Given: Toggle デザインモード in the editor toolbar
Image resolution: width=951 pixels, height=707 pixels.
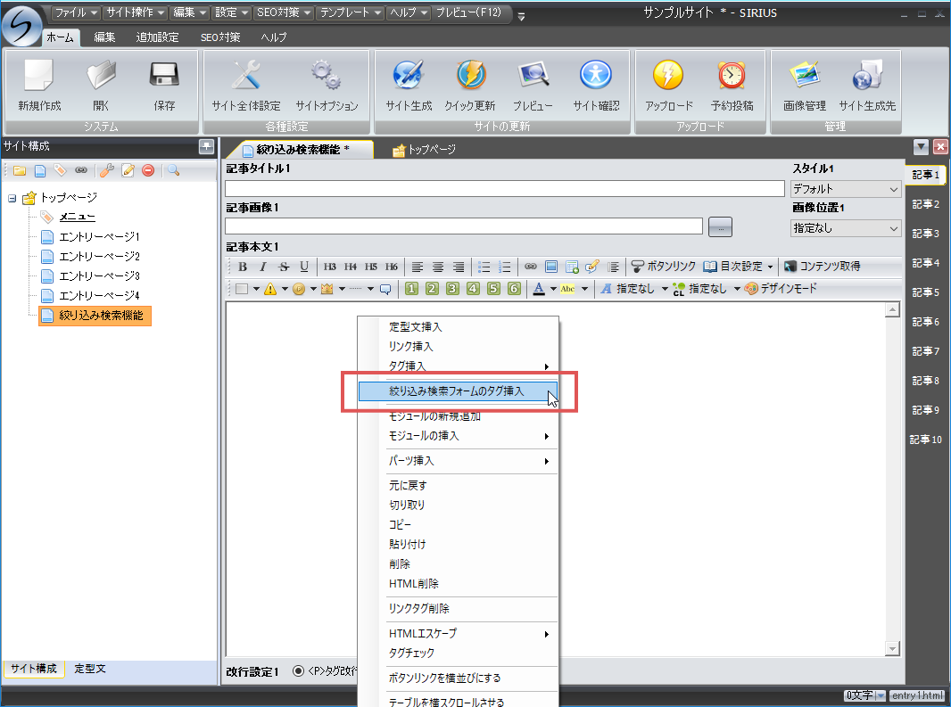Looking at the screenshot, I should coord(781,289).
